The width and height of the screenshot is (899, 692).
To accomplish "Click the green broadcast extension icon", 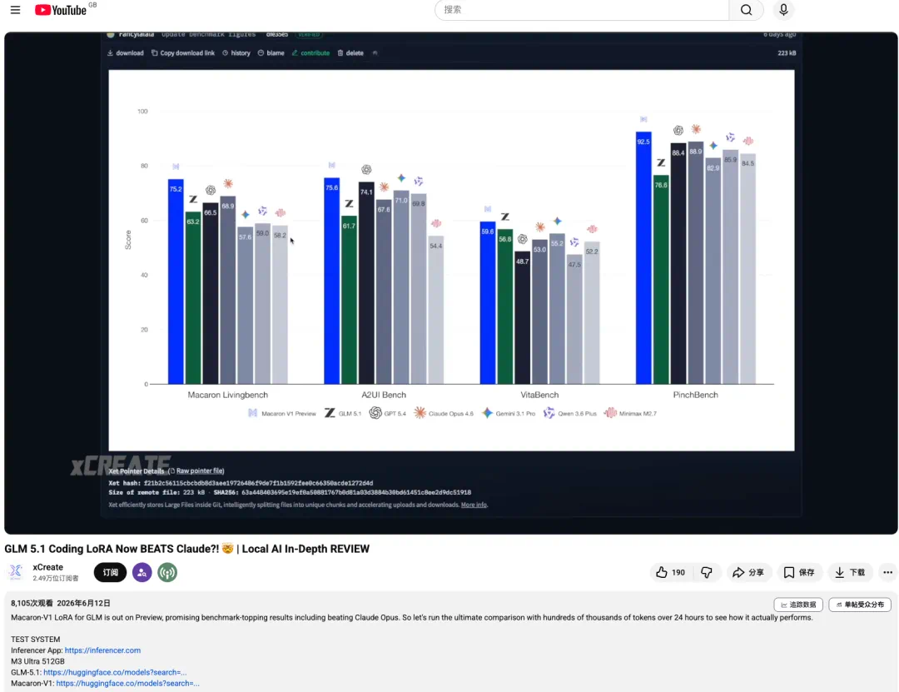I will 167,572.
